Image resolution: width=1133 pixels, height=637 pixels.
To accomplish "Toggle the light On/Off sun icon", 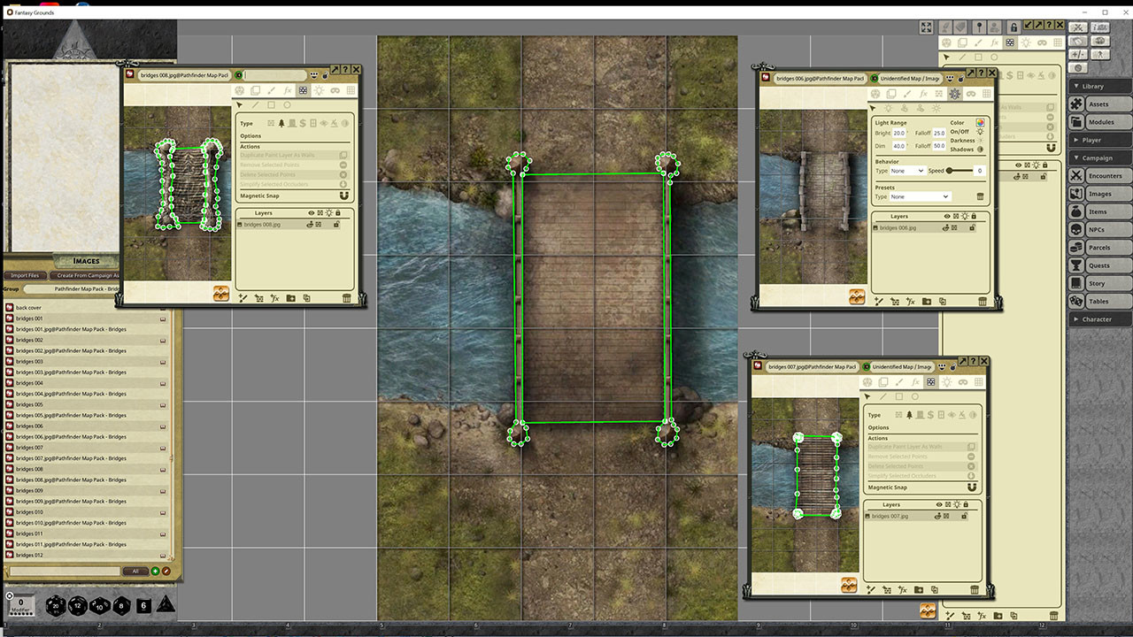I will click(x=980, y=130).
